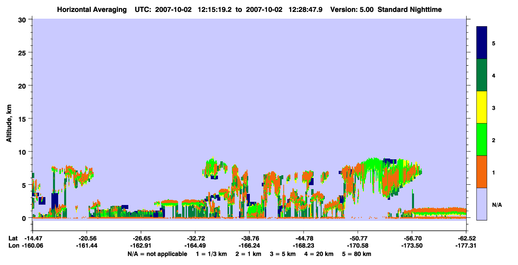
Task: Click the yellow colorbar segment labeled 3
Action: click(x=482, y=107)
